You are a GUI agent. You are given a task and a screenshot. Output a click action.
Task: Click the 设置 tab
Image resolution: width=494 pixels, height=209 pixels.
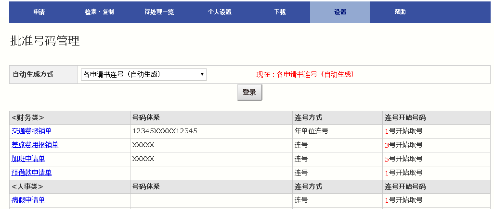[340, 12]
